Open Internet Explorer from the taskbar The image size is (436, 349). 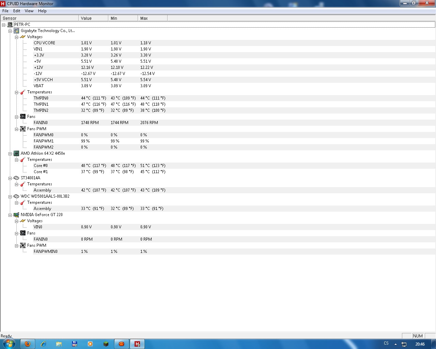[44, 344]
